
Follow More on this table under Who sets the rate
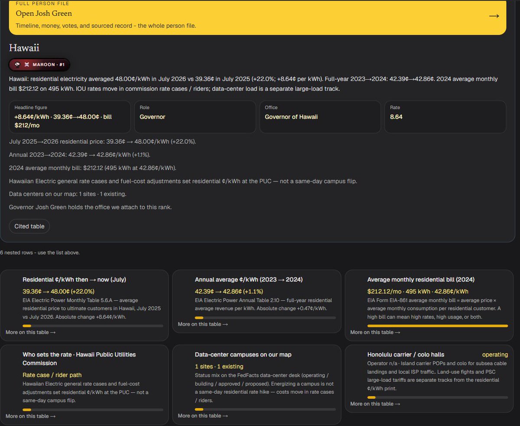point(30,416)
